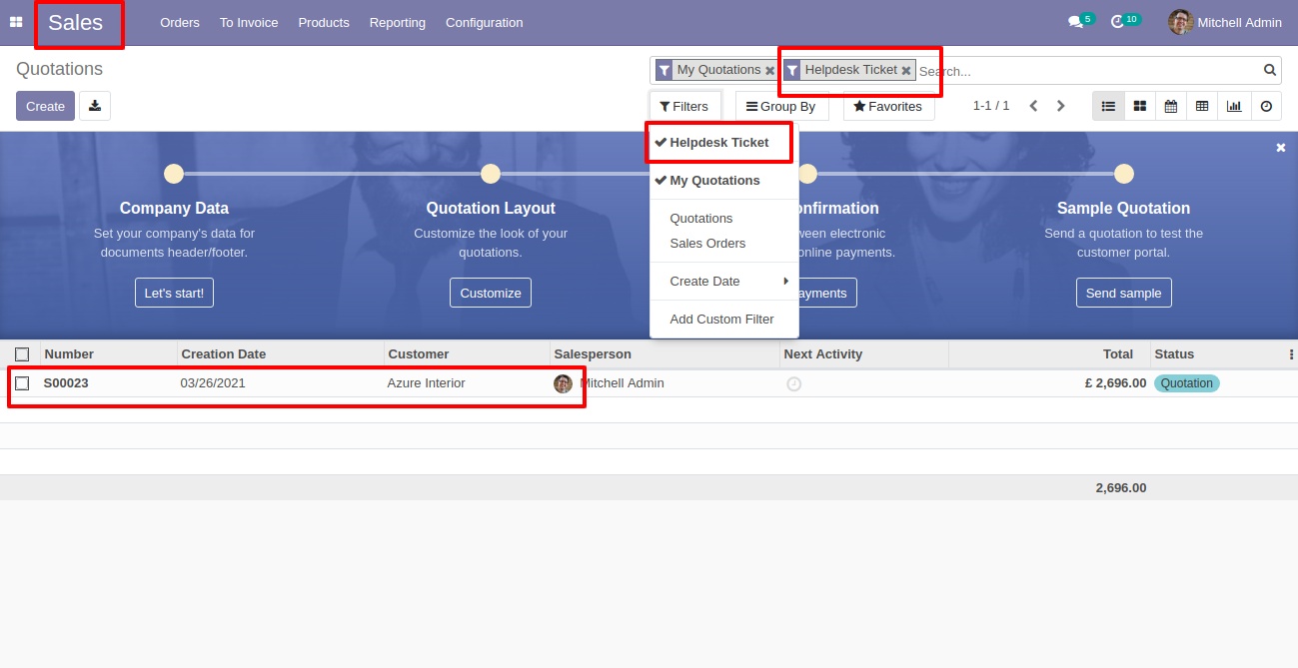
Task: Remove the My Quotations filter facet
Action: (x=769, y=71)
